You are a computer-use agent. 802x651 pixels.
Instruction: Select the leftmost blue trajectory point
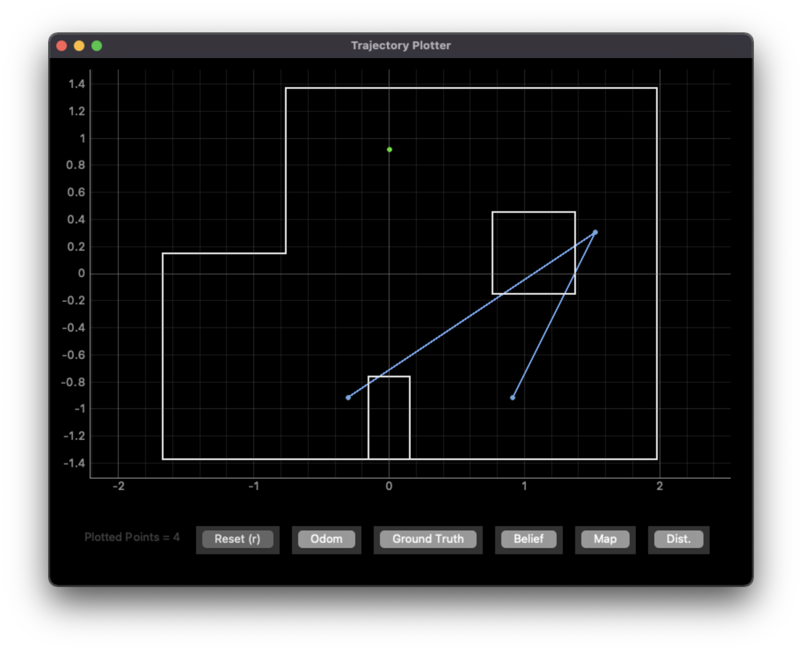point(348,398)
